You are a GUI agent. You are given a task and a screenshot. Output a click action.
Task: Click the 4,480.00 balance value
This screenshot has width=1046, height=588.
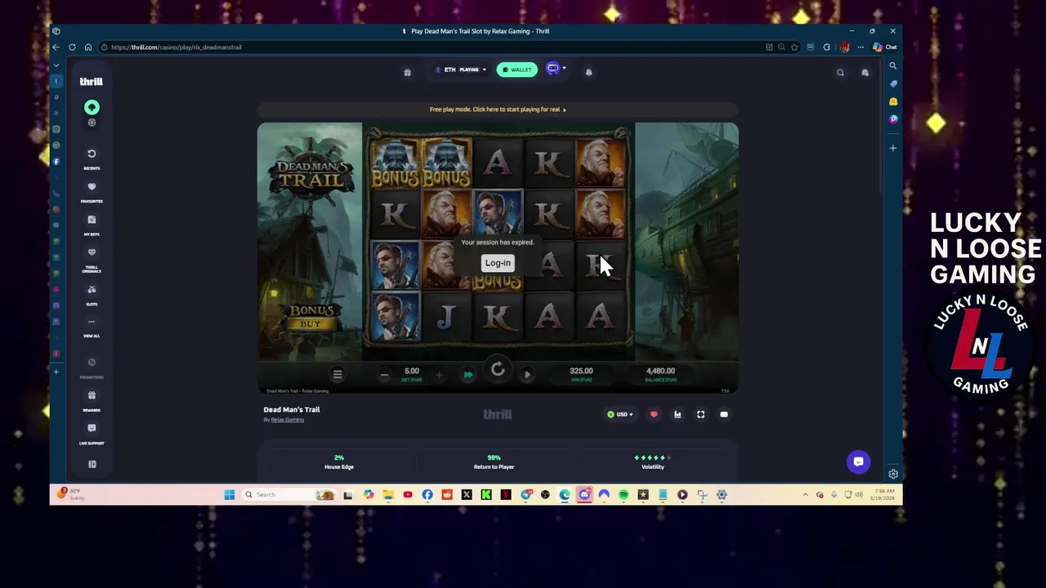pos(660,371)
